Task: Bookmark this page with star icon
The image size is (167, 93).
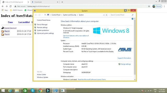Action: click(x=149, y=6)
